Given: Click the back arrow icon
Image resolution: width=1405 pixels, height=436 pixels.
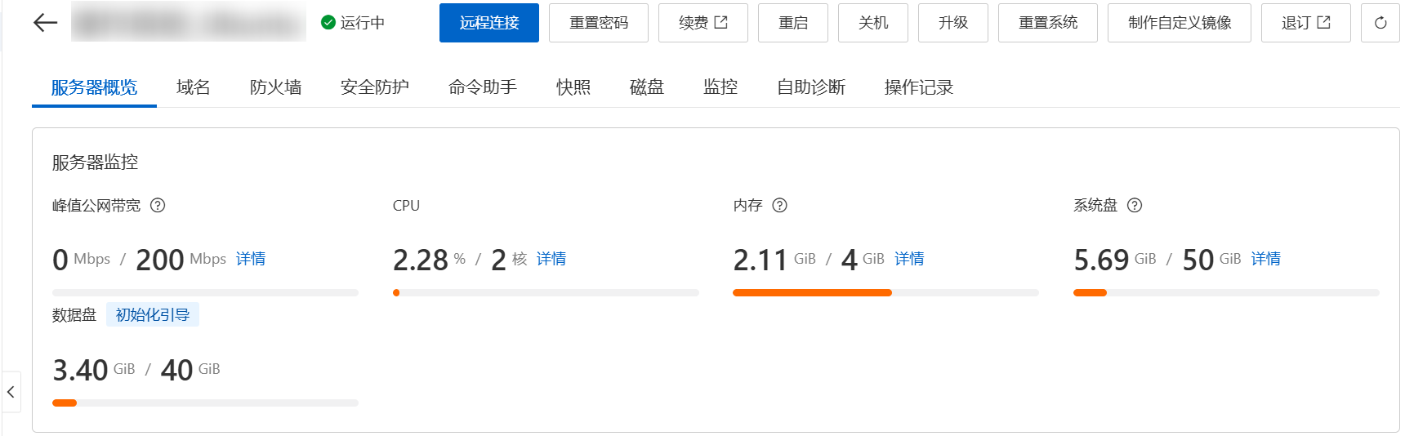Looking at the screenshot, I should point(45,23).
